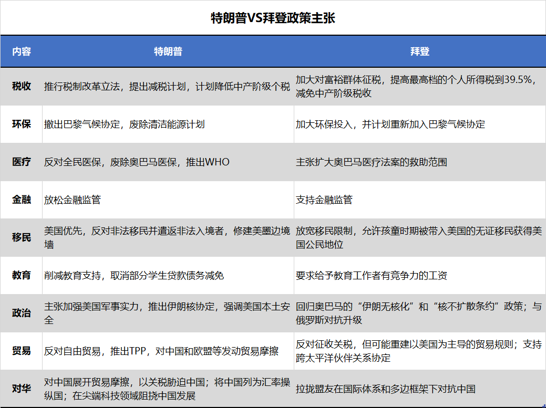Click the 对华 row label
This screenshot has width=546, height=408.
click(x=22, y=389)
